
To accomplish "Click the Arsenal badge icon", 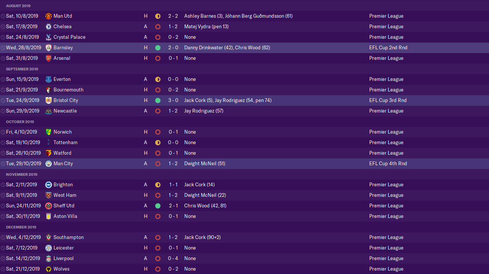I will click(48, 58).
